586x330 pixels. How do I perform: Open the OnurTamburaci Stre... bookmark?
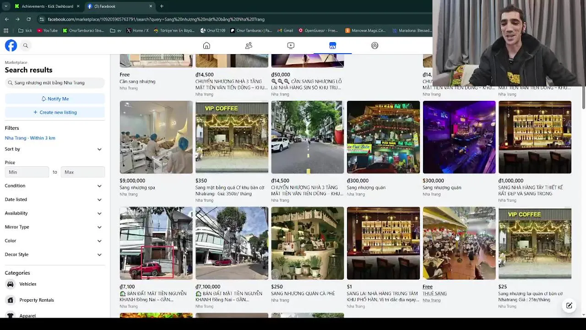[x=83, y=31]
